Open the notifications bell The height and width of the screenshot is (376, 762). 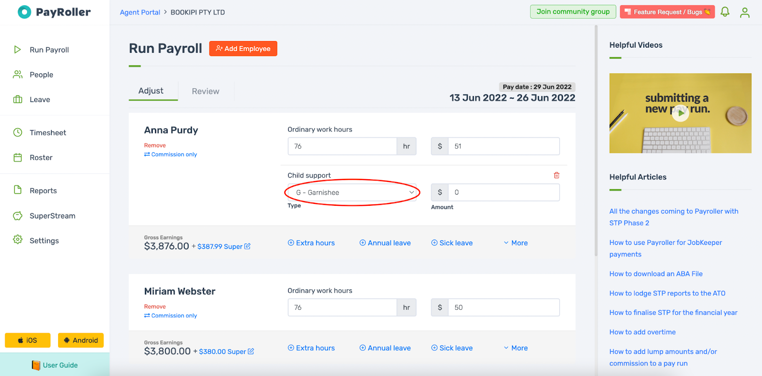click(725, 12)
